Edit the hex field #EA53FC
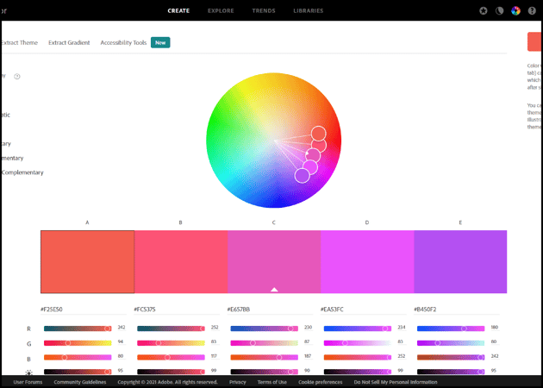Screen dimensions: 543x388 point(363,310)
